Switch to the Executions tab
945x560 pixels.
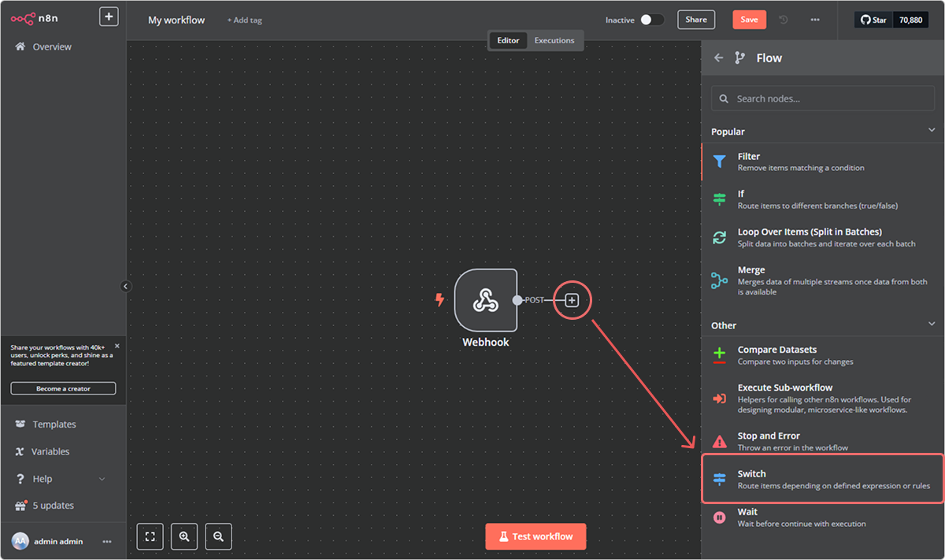(554, 40)
